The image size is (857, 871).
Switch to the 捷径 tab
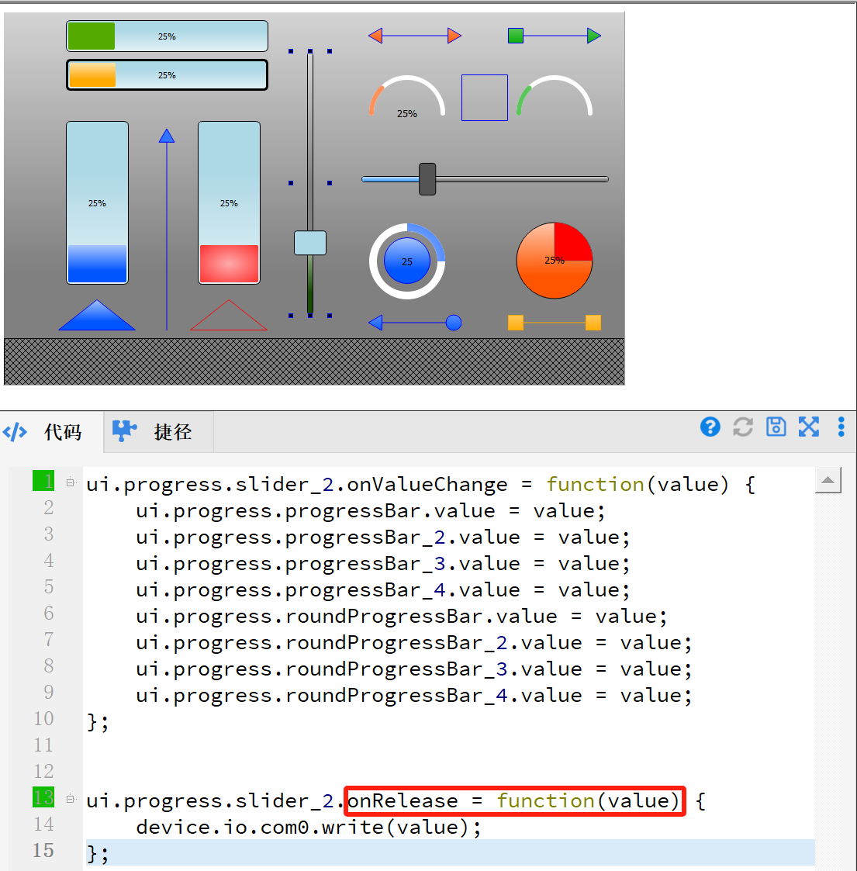tap(159, 432)
